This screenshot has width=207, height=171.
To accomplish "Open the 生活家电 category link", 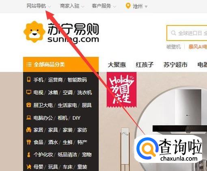I will (x=67, y=105).
